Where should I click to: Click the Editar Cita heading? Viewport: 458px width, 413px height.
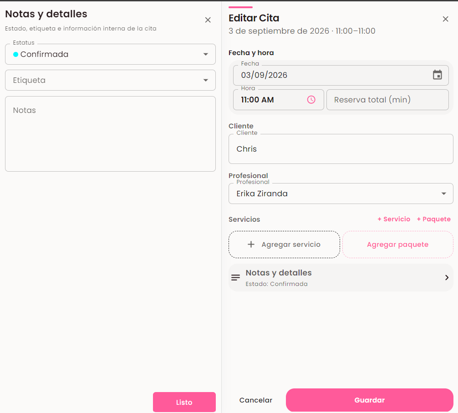254,18
